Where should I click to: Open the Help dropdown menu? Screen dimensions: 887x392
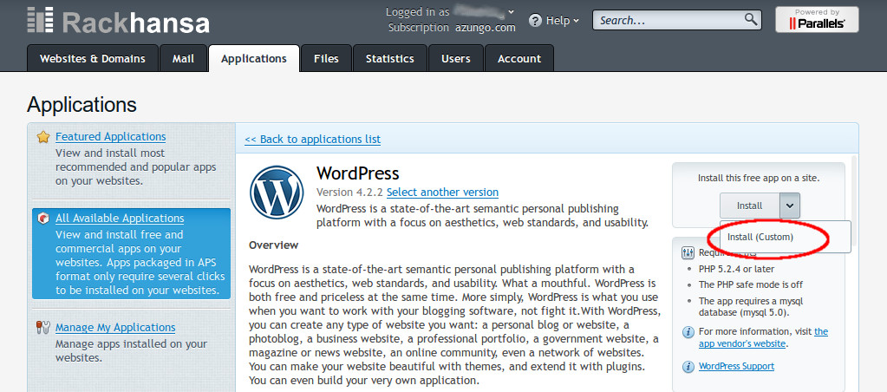[561, 20]
